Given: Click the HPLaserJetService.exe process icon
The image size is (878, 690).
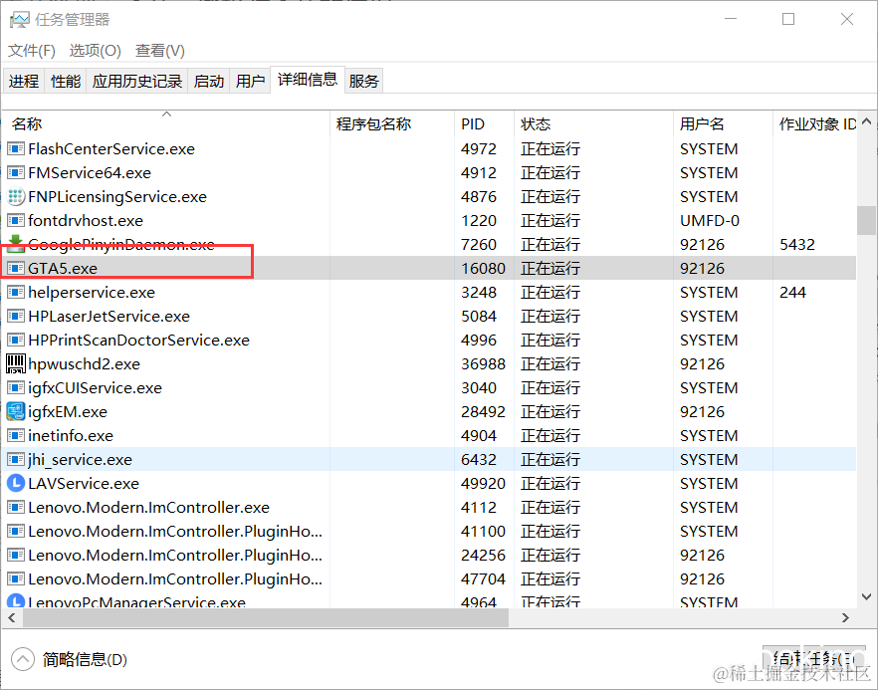Looking at the screenshot, I should [16, 317].
